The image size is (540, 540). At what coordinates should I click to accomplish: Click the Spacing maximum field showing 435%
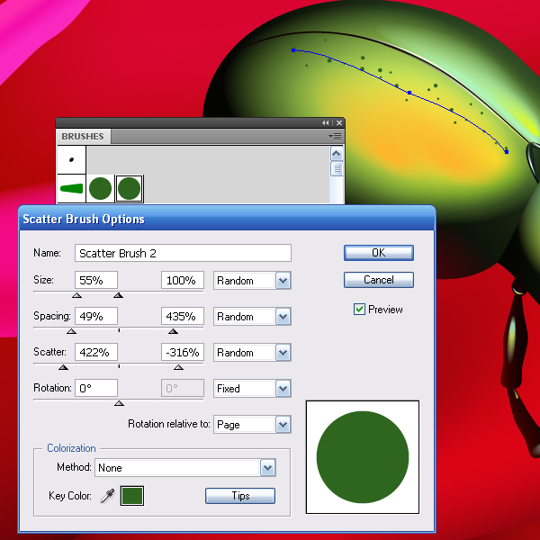coord(183,316)
